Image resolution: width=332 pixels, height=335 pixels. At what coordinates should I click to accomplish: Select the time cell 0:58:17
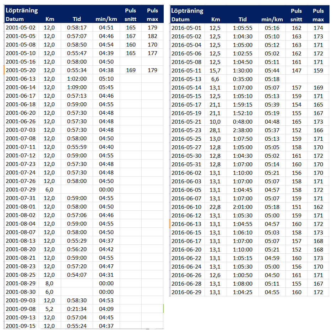pyautogui.click(x=77, y=28)
